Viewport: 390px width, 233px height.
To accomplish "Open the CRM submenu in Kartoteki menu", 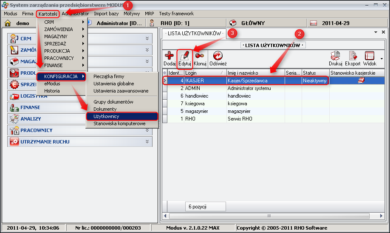I will click(x=62, y=22).
